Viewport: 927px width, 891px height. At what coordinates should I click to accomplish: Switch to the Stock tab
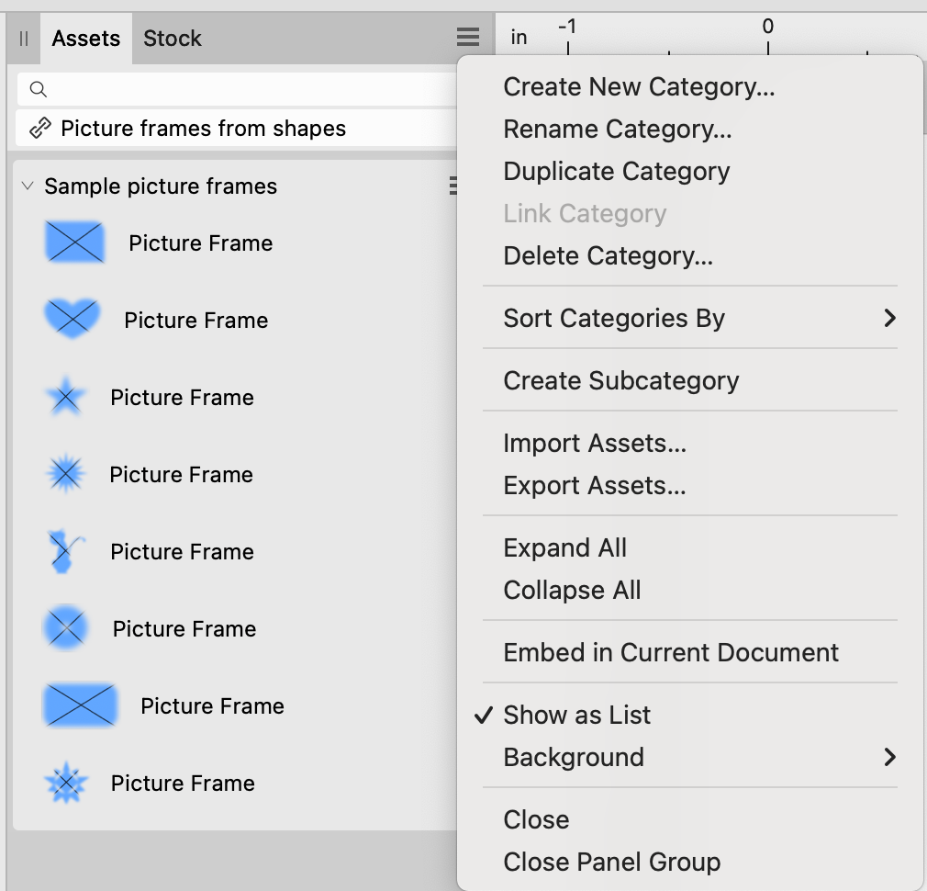click(172, 39)
